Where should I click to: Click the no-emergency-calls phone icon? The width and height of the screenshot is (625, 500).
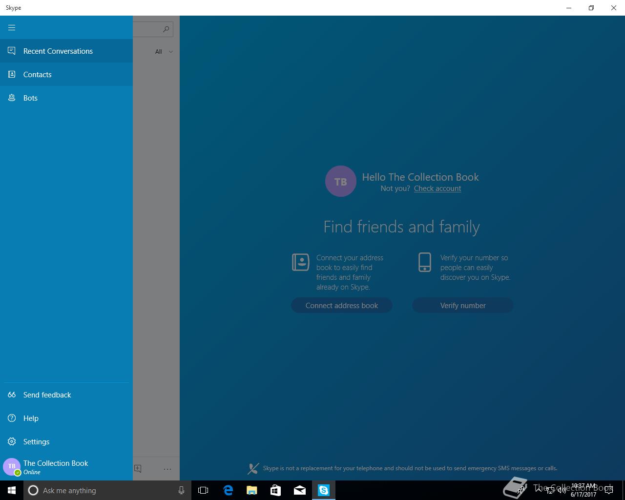pos(253,469)
